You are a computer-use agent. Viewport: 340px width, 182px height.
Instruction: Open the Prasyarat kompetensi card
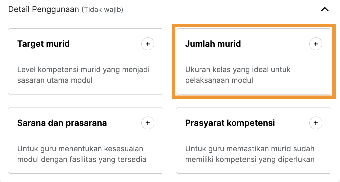(253, 141)
